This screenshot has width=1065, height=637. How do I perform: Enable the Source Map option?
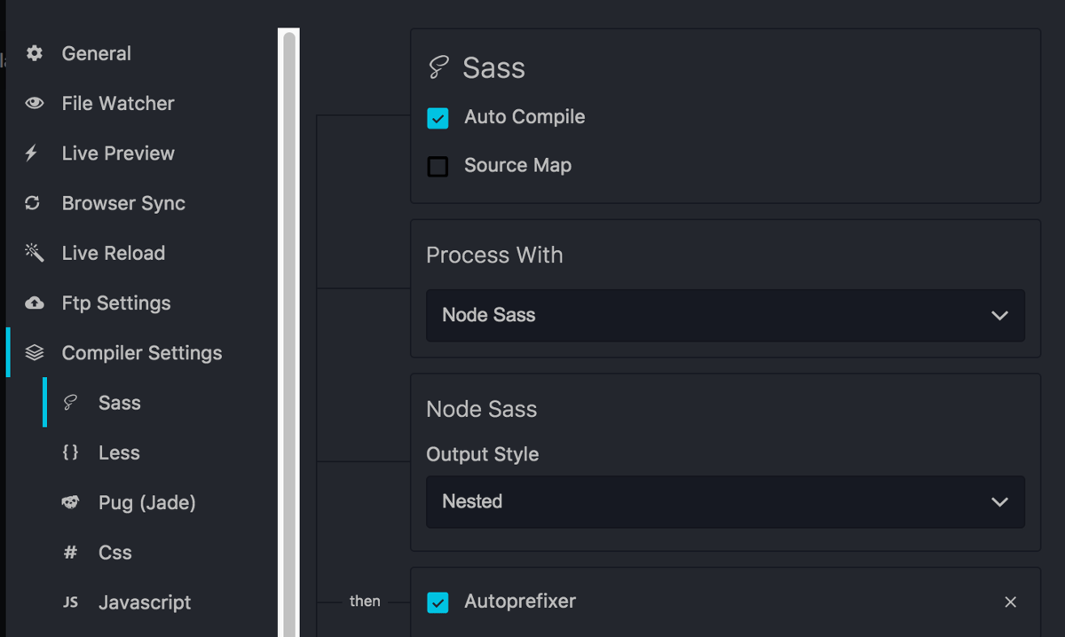coord(438,166)
